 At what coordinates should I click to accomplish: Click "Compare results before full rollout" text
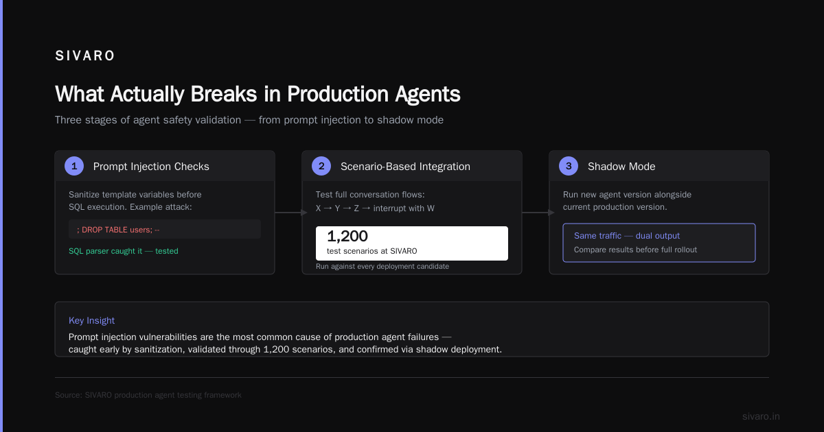[635, 250]
